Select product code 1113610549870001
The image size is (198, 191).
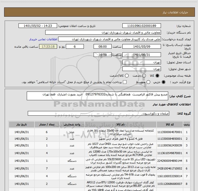tap(170, 153)
